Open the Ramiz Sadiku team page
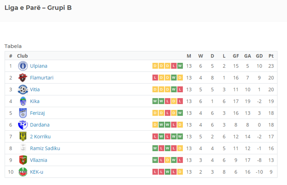 pos(45,148)
